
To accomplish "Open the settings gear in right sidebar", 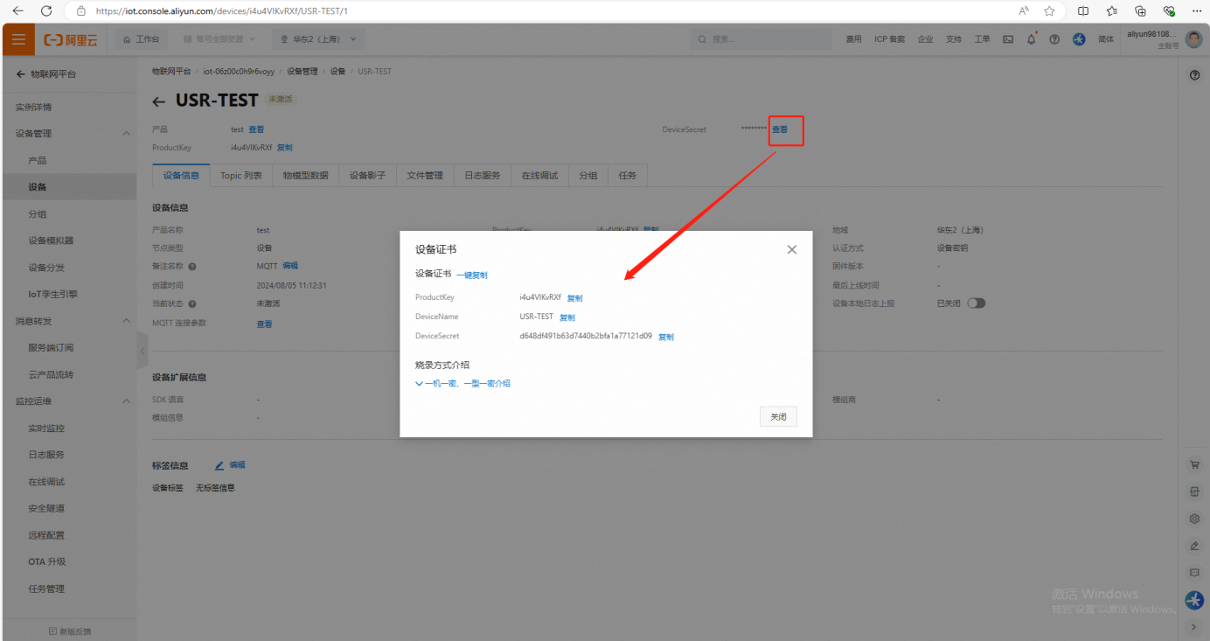I will [x=1194, y=519].
